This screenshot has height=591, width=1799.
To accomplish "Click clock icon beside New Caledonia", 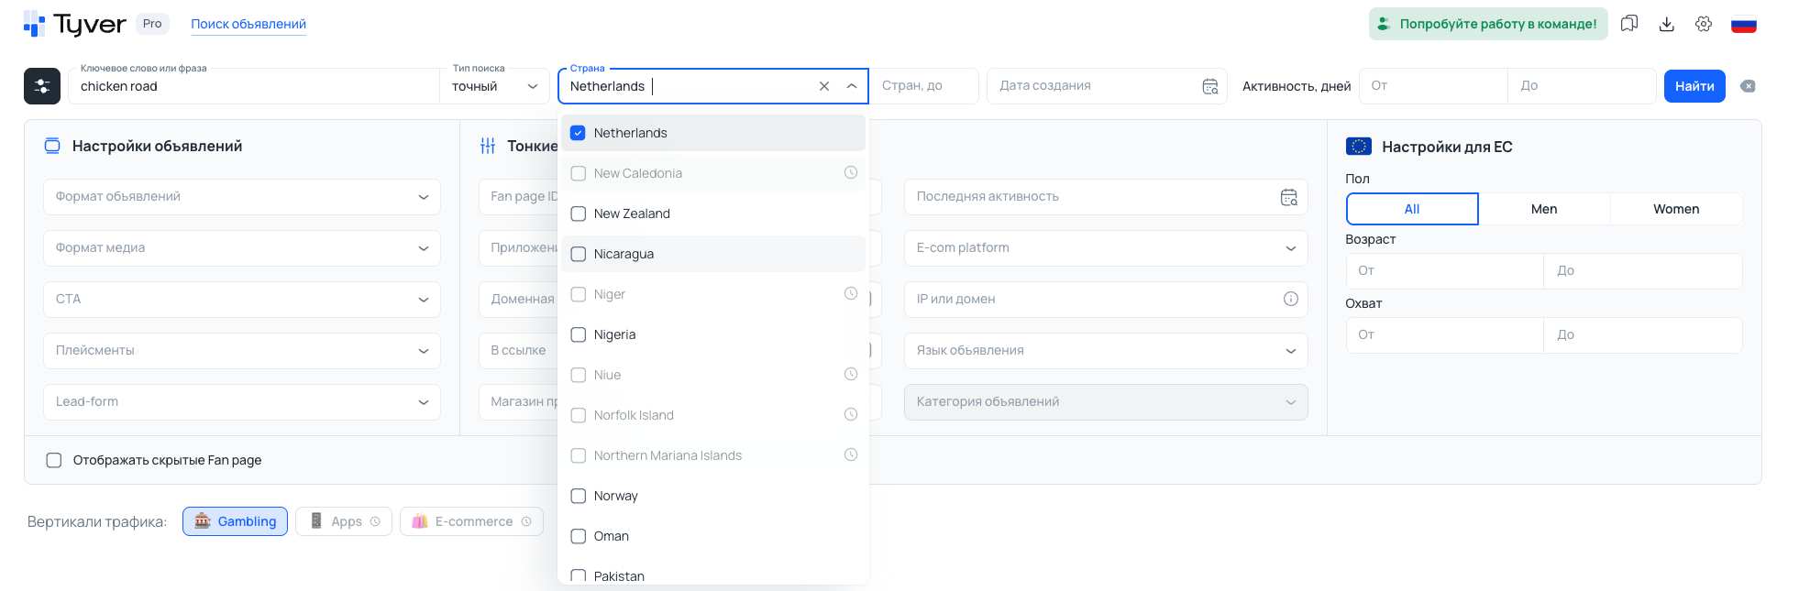I will pos(851,172).
